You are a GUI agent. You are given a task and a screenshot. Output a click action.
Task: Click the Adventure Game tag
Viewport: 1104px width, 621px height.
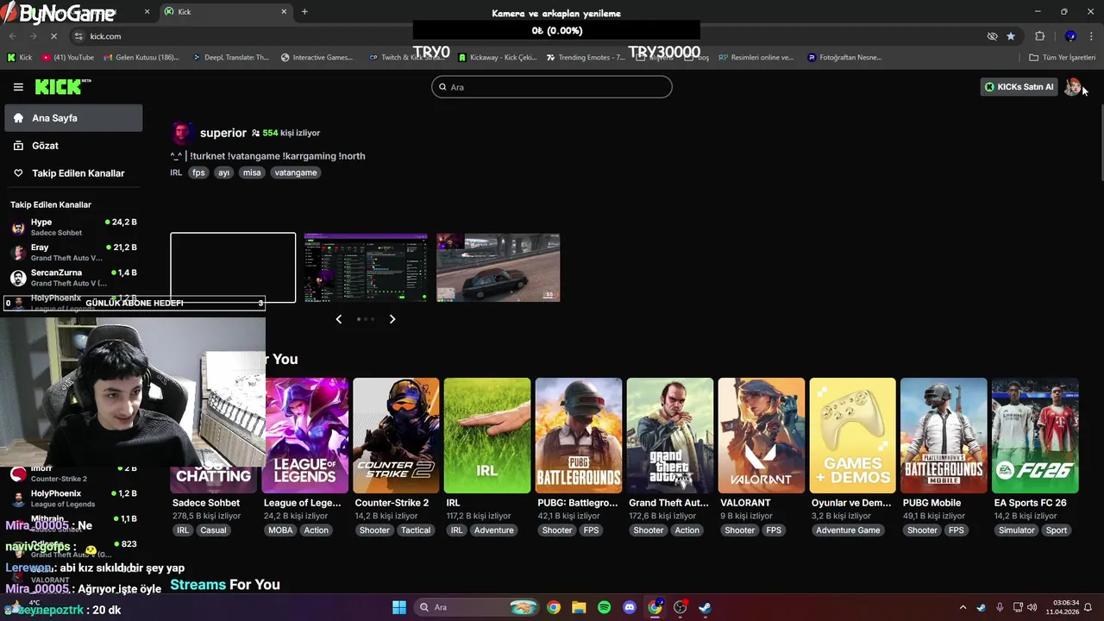[848, 530]
